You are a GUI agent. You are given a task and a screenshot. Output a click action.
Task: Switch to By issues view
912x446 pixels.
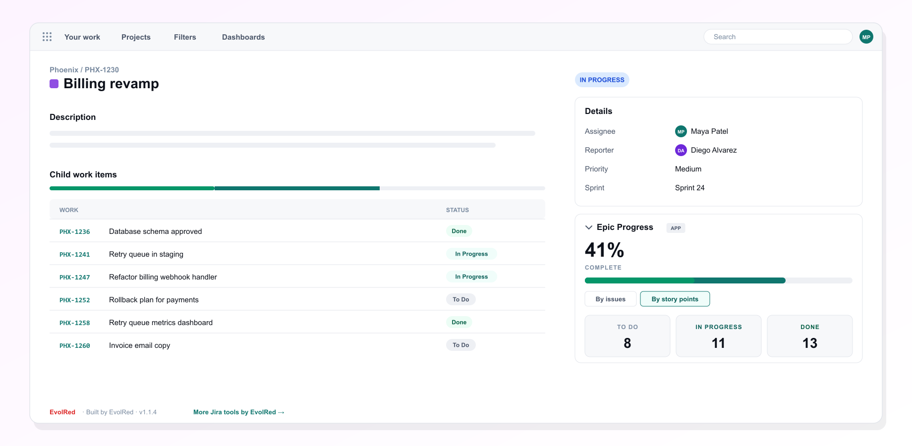click(611, 299)
